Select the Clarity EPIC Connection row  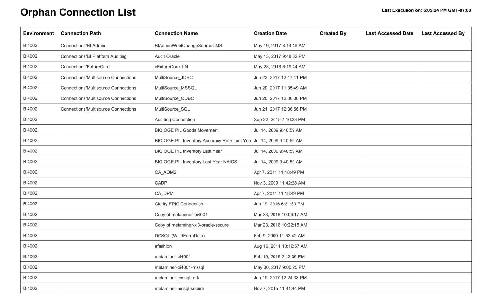coord(246,204)
